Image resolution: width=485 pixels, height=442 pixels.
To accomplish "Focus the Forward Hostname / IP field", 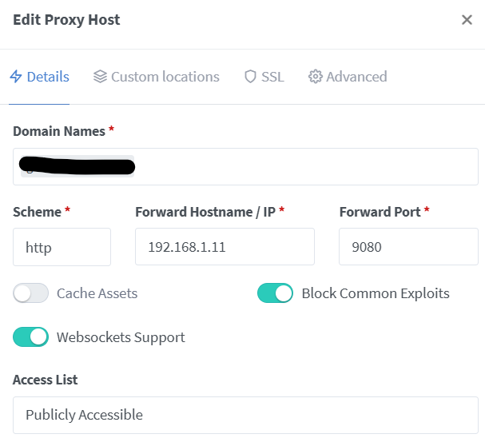I will (x=225, y=247).
